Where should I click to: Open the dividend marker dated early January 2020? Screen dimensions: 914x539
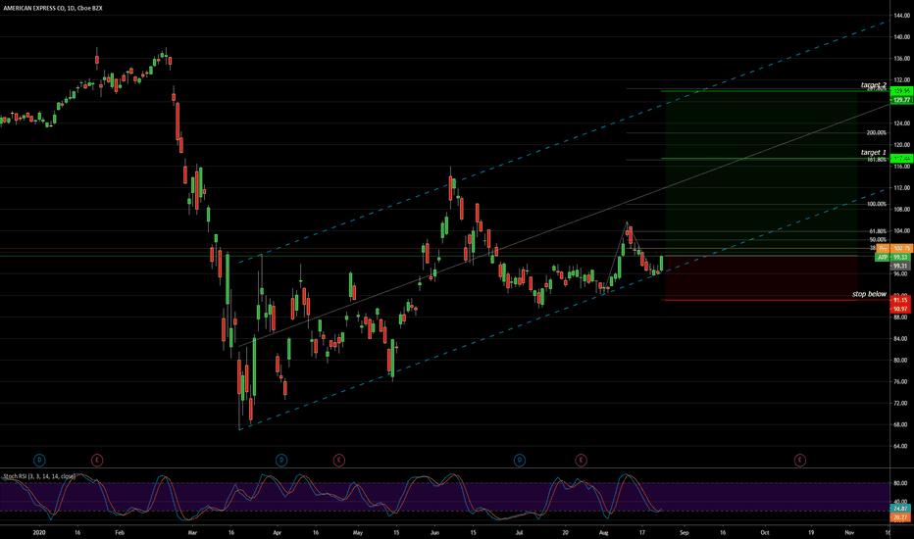39,461
